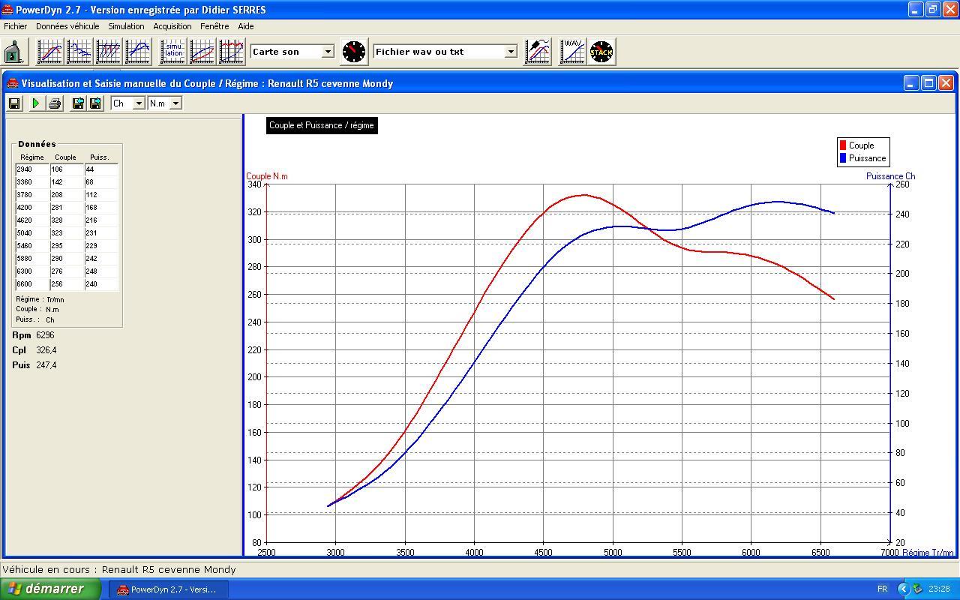Open the Données véhicule menu
This screenshot has height=600, width=960.
[x=67, y=26]
